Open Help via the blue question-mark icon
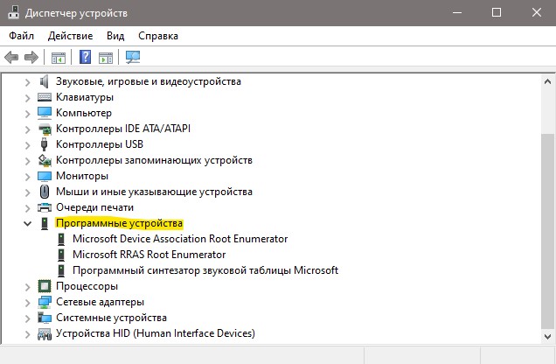556x364 pixels. click(85, 57)
